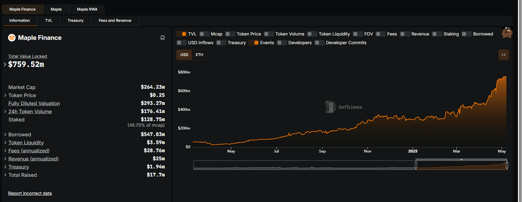The width and height of the screenshot is (522, 202).
Task: Expand Token Price details
Action: (x=5, y=95)
